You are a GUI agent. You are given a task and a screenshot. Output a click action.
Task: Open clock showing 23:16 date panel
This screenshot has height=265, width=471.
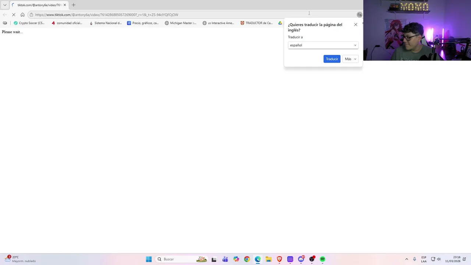coord(453,259)
